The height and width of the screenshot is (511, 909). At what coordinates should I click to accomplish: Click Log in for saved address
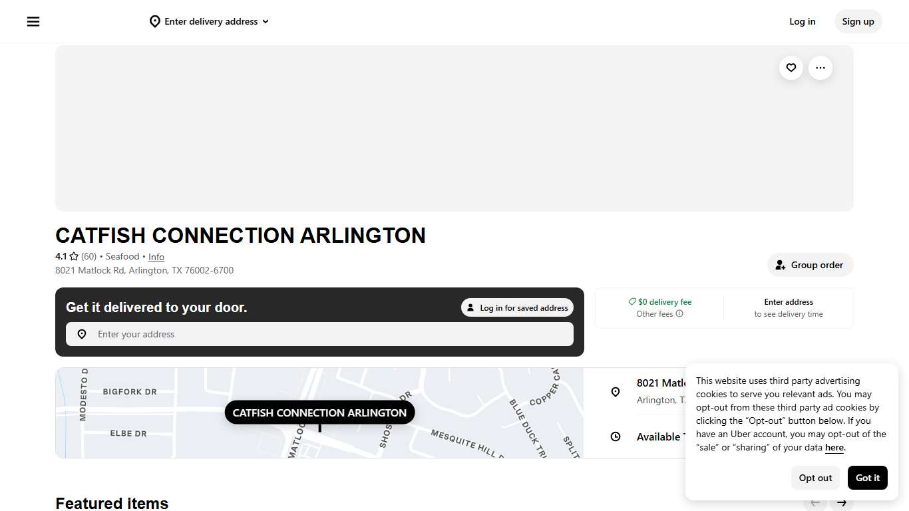pyautogui.click(x=517, y=307)
